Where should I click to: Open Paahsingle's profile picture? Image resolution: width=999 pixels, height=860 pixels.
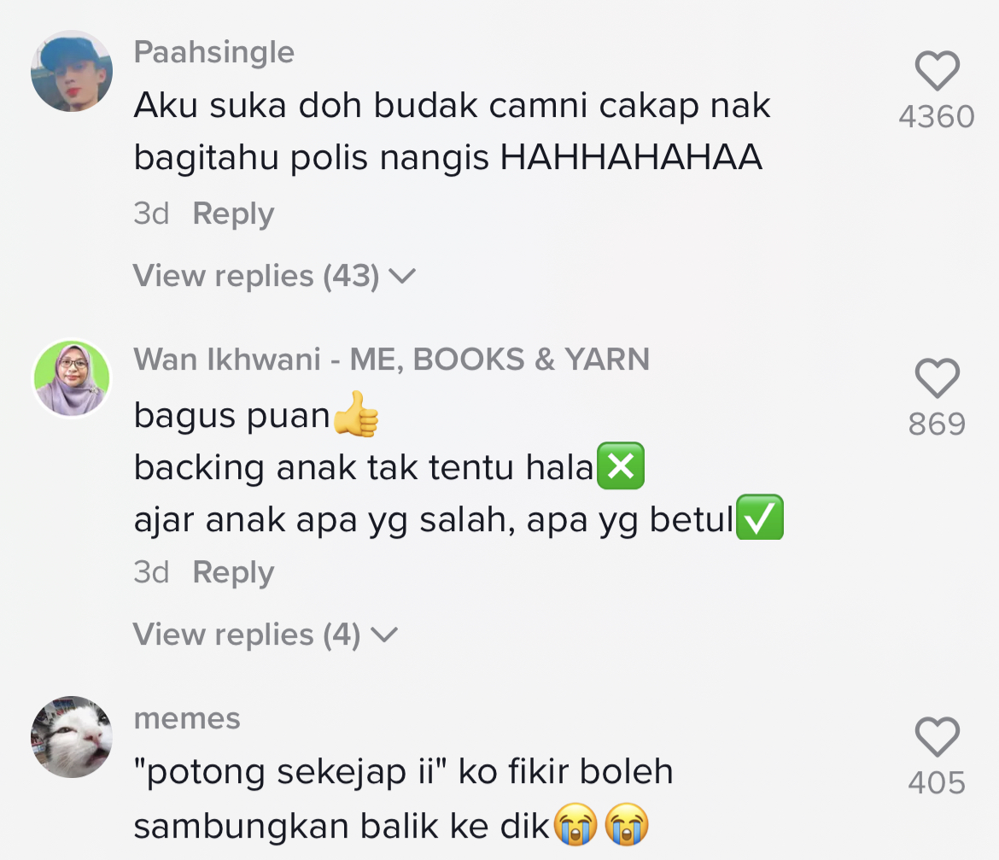click(x=72, y=71)
